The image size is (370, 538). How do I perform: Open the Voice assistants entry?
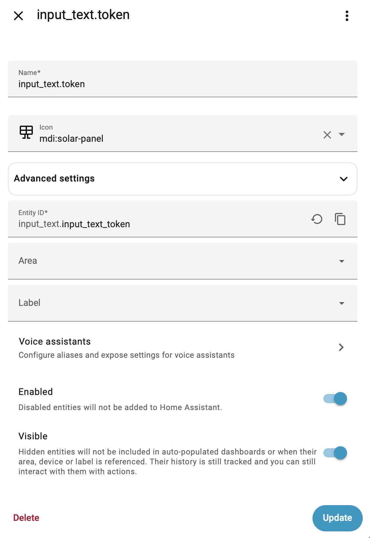pyautogui.click(x=183, y=348)
